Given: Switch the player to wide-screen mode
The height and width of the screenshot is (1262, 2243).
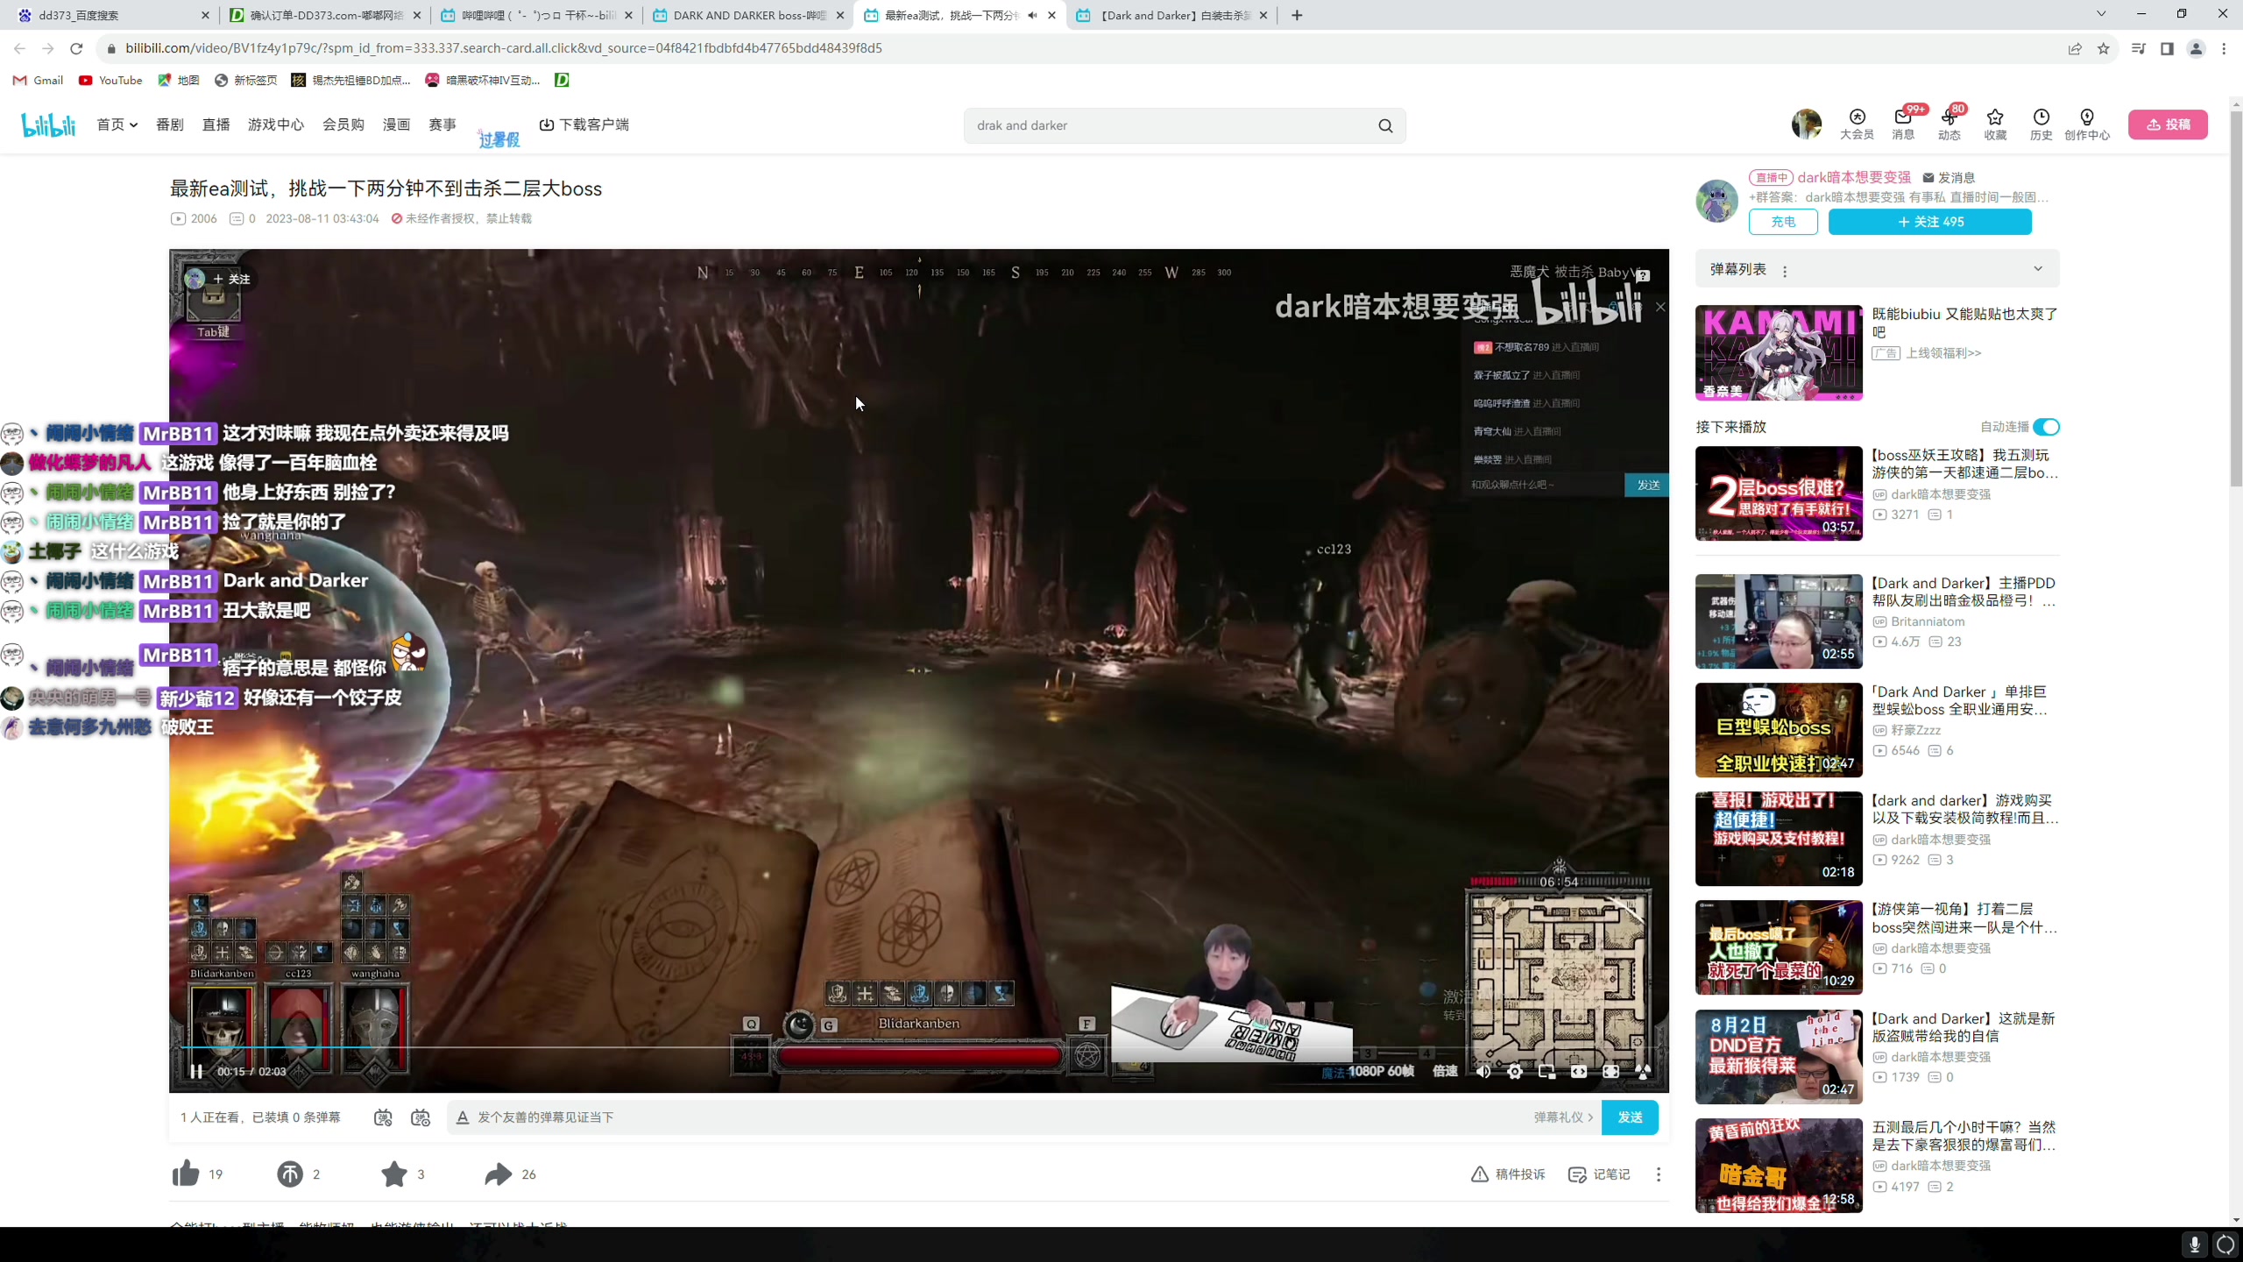Looking at the screenshot, I should pyautogui.click(x=1579, y=1071).
